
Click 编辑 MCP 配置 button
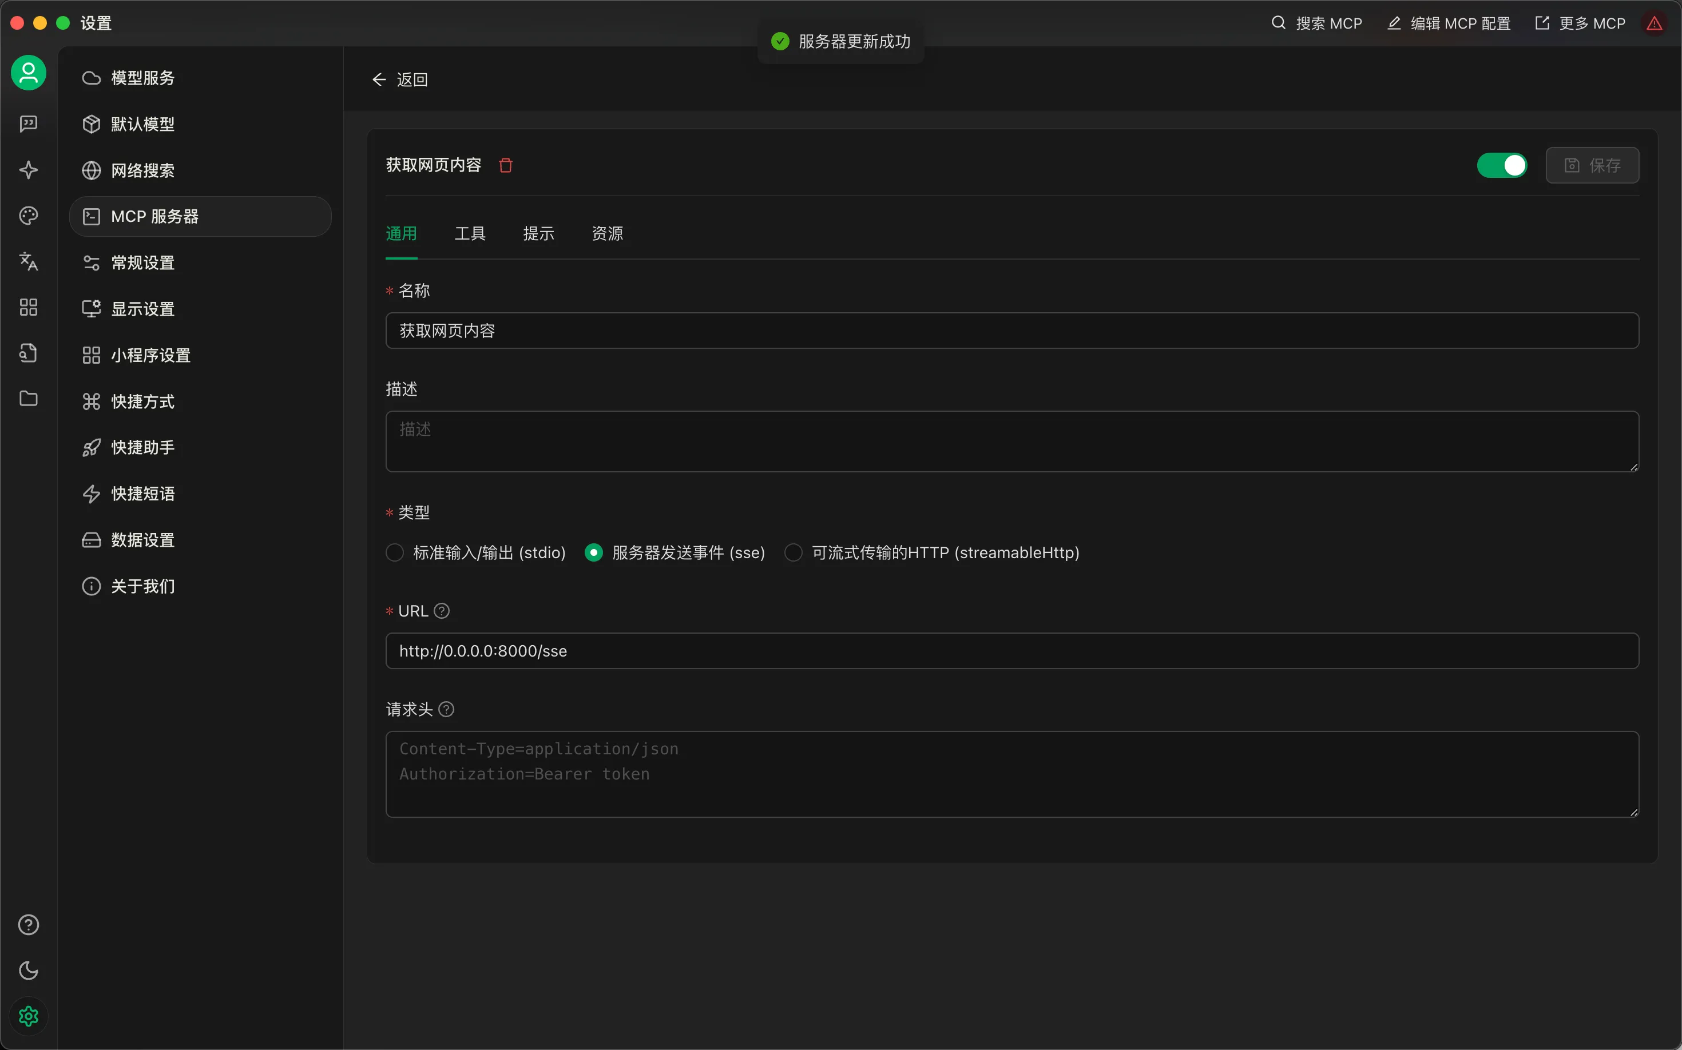[x=1449, y=23]
